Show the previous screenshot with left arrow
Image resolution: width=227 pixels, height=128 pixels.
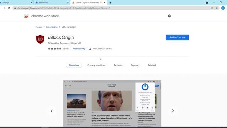(x=51, y=111)
